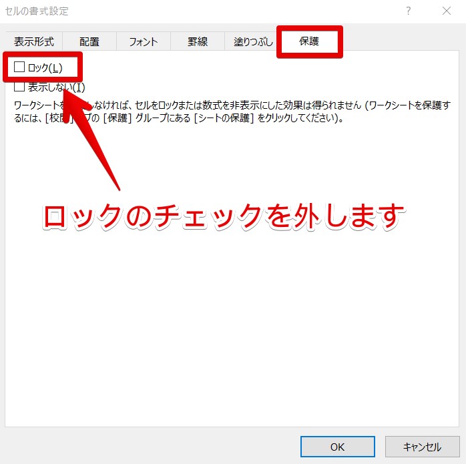Open the 配置 tab
This screenshot has height=464, width=466.
89,41
